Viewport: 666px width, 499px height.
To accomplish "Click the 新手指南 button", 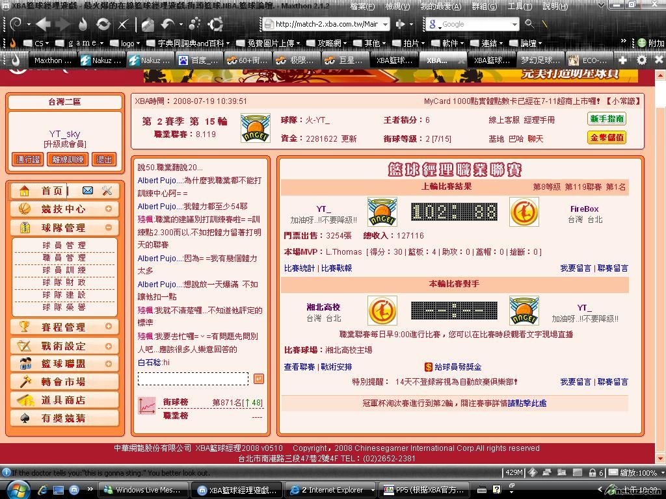I will (606, 119).
